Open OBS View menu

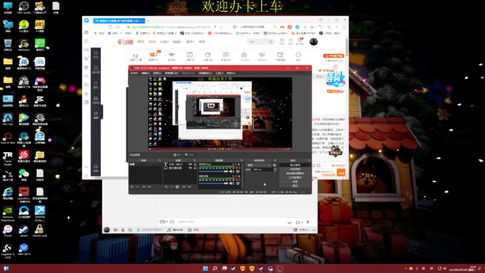[x=157, y=73]
